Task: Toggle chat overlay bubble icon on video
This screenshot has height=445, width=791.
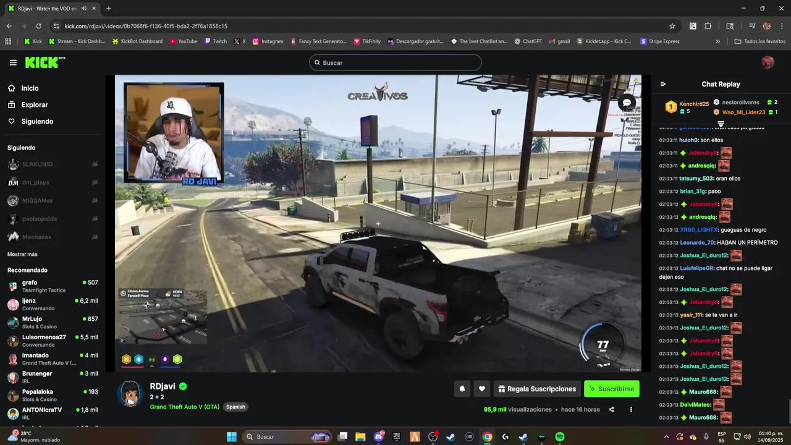Action: [x=627, y=103]
